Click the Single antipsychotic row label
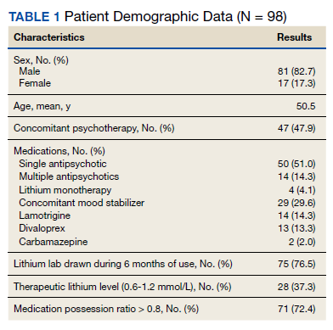 63,164
